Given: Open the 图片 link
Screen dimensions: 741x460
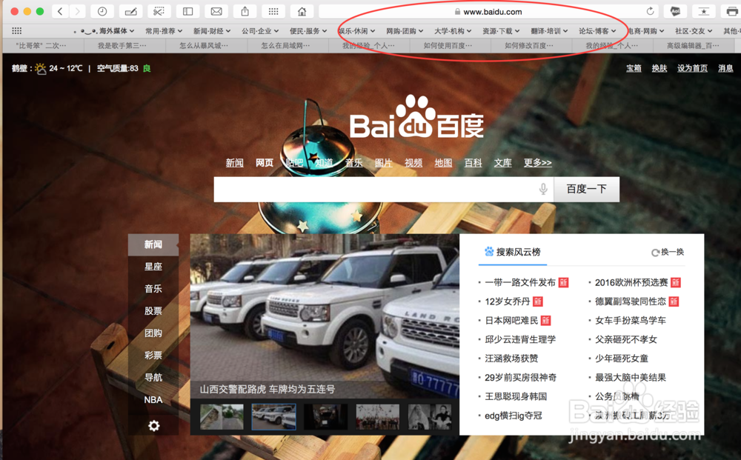Looking at the screenshot, I should 383,163.
